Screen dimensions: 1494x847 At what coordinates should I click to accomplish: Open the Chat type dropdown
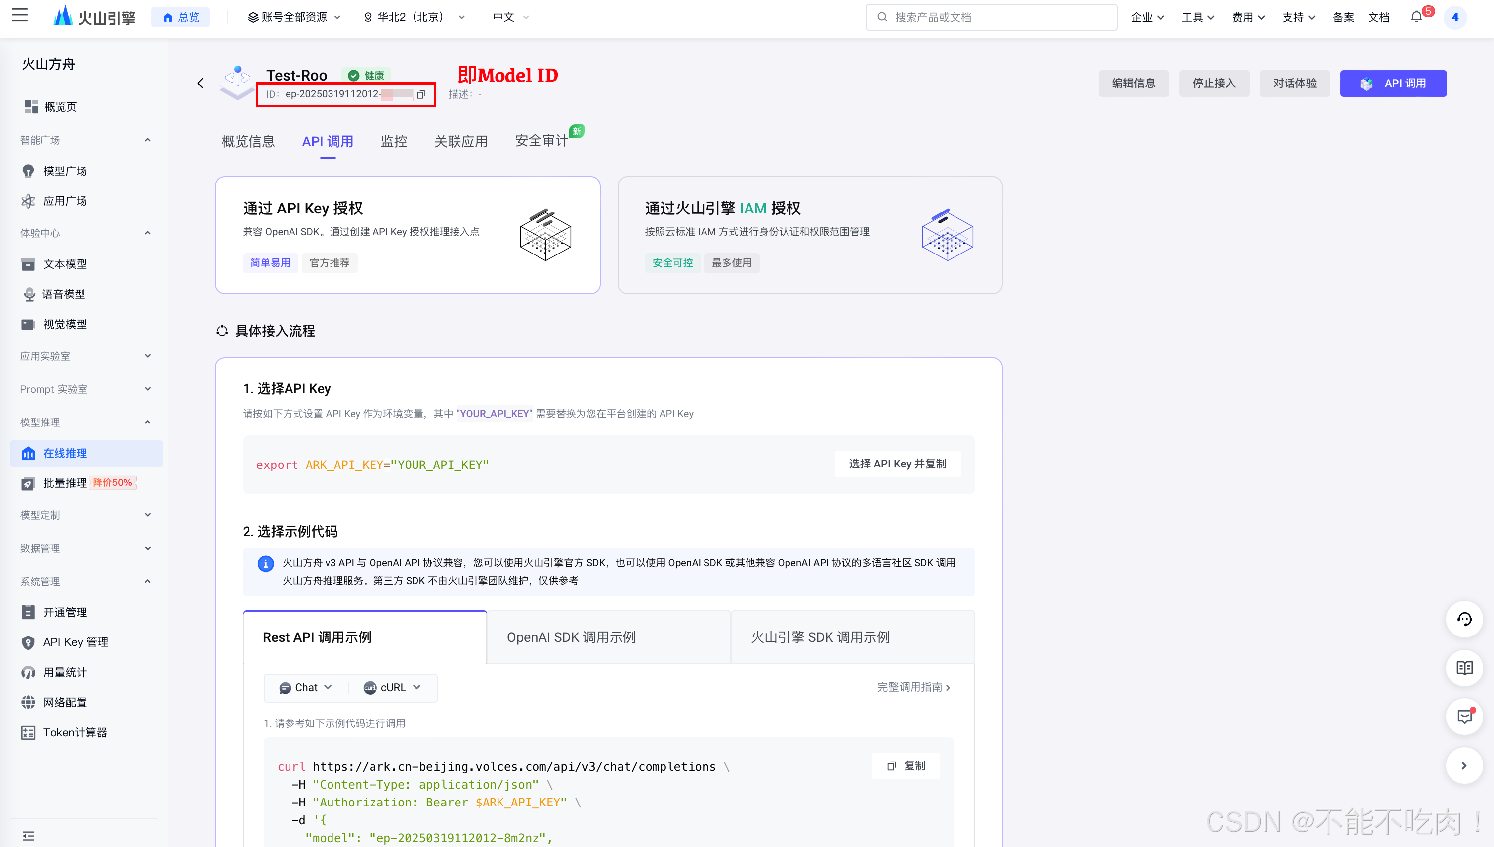tap(306, 687)
